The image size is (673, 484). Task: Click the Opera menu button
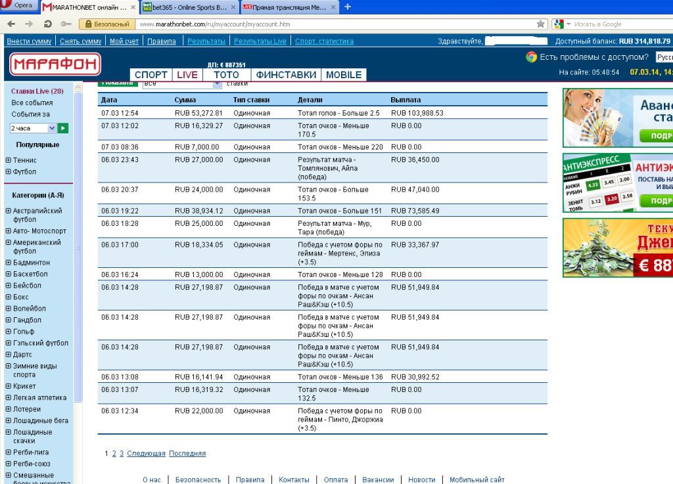coord(19,5)
